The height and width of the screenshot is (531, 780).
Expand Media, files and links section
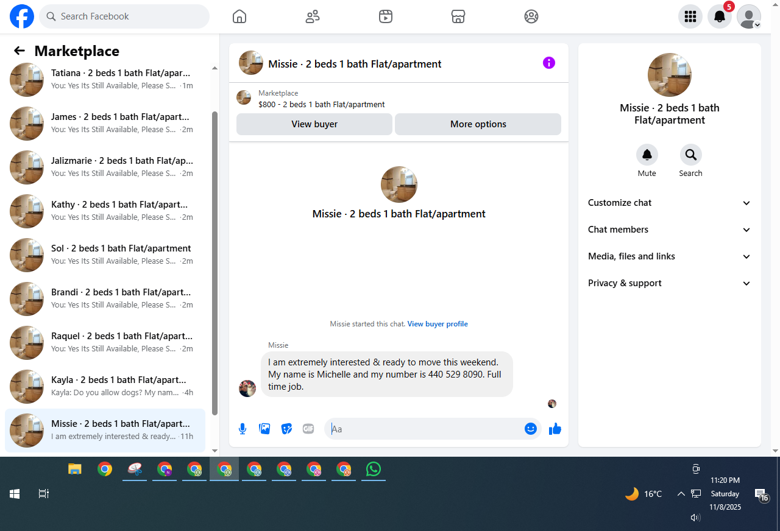tap(670, 256)
